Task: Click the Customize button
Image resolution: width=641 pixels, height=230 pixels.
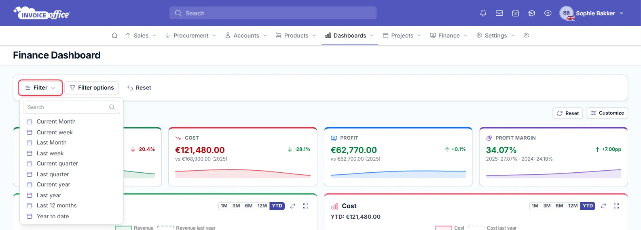Action: pyautogui.click(x=607, y=113)
